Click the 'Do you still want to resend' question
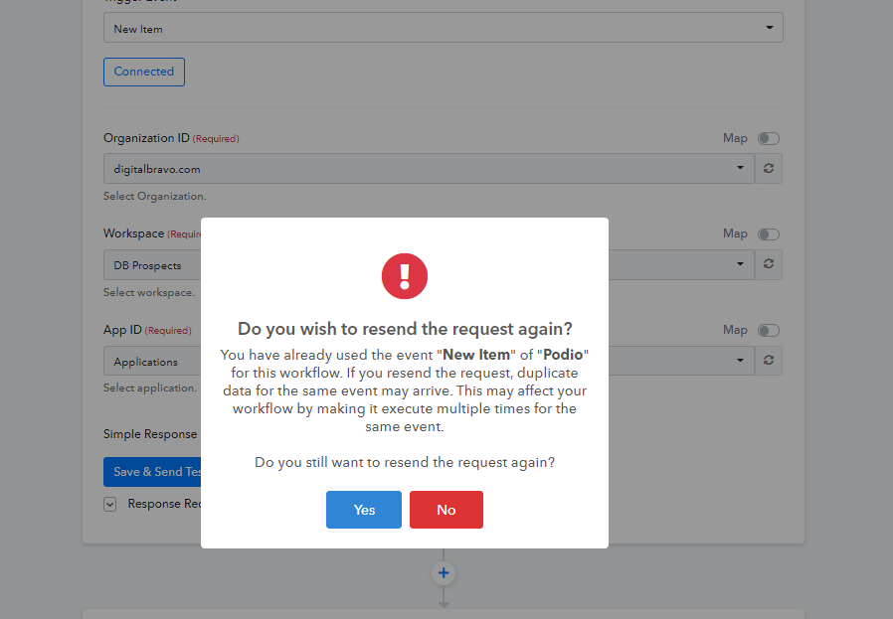 [x=405, y=463]
